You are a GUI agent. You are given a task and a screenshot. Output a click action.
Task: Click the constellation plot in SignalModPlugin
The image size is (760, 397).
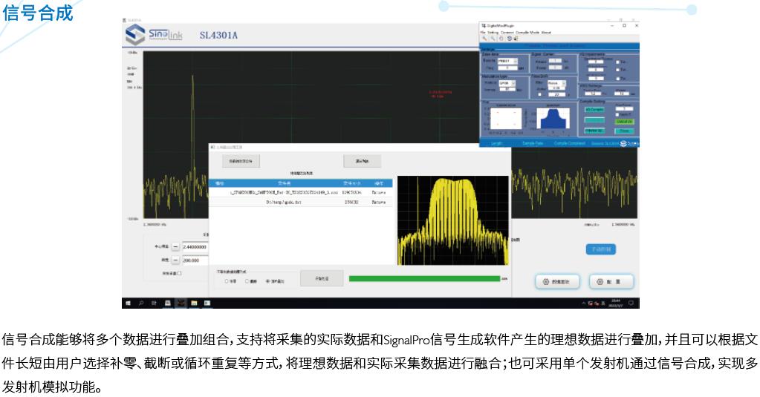tap(506, 118)
